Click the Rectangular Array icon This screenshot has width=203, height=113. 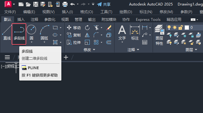pyautogui.click(x=96, y=42)
